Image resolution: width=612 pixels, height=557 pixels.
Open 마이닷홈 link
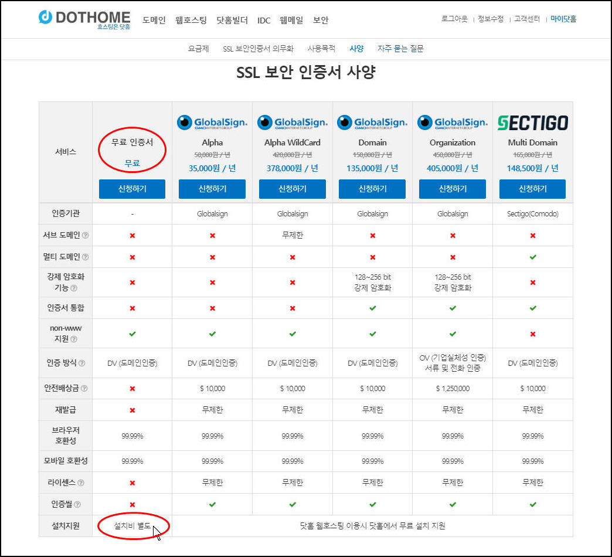pos(563,19)
